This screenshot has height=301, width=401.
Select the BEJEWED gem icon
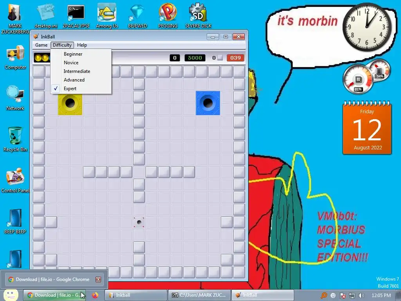click(x=137, y=16)
